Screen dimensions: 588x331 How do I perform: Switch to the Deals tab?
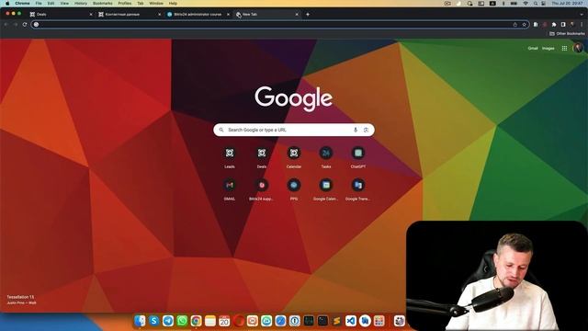coord(60,15)
